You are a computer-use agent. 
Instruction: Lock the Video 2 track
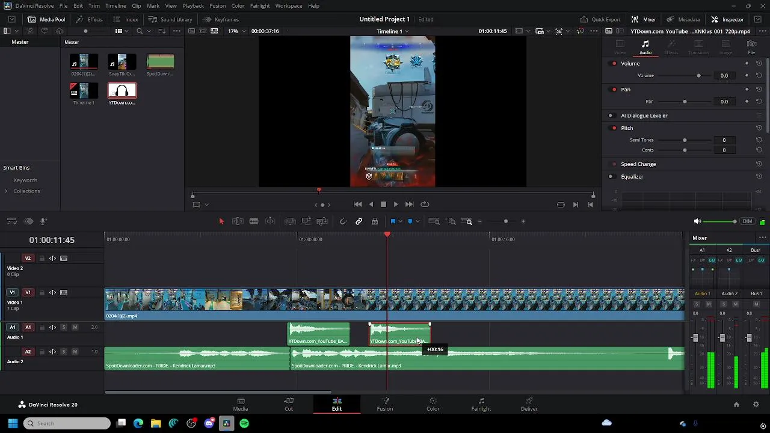pos(42,259)
